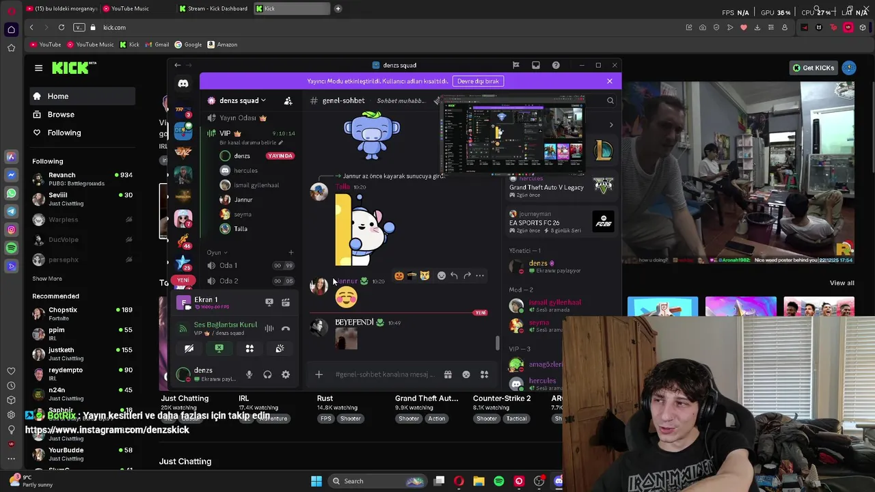Open Browse in Kick sidebar
The height and width of the screenshot is (492, 875).
tap(82, 115)
